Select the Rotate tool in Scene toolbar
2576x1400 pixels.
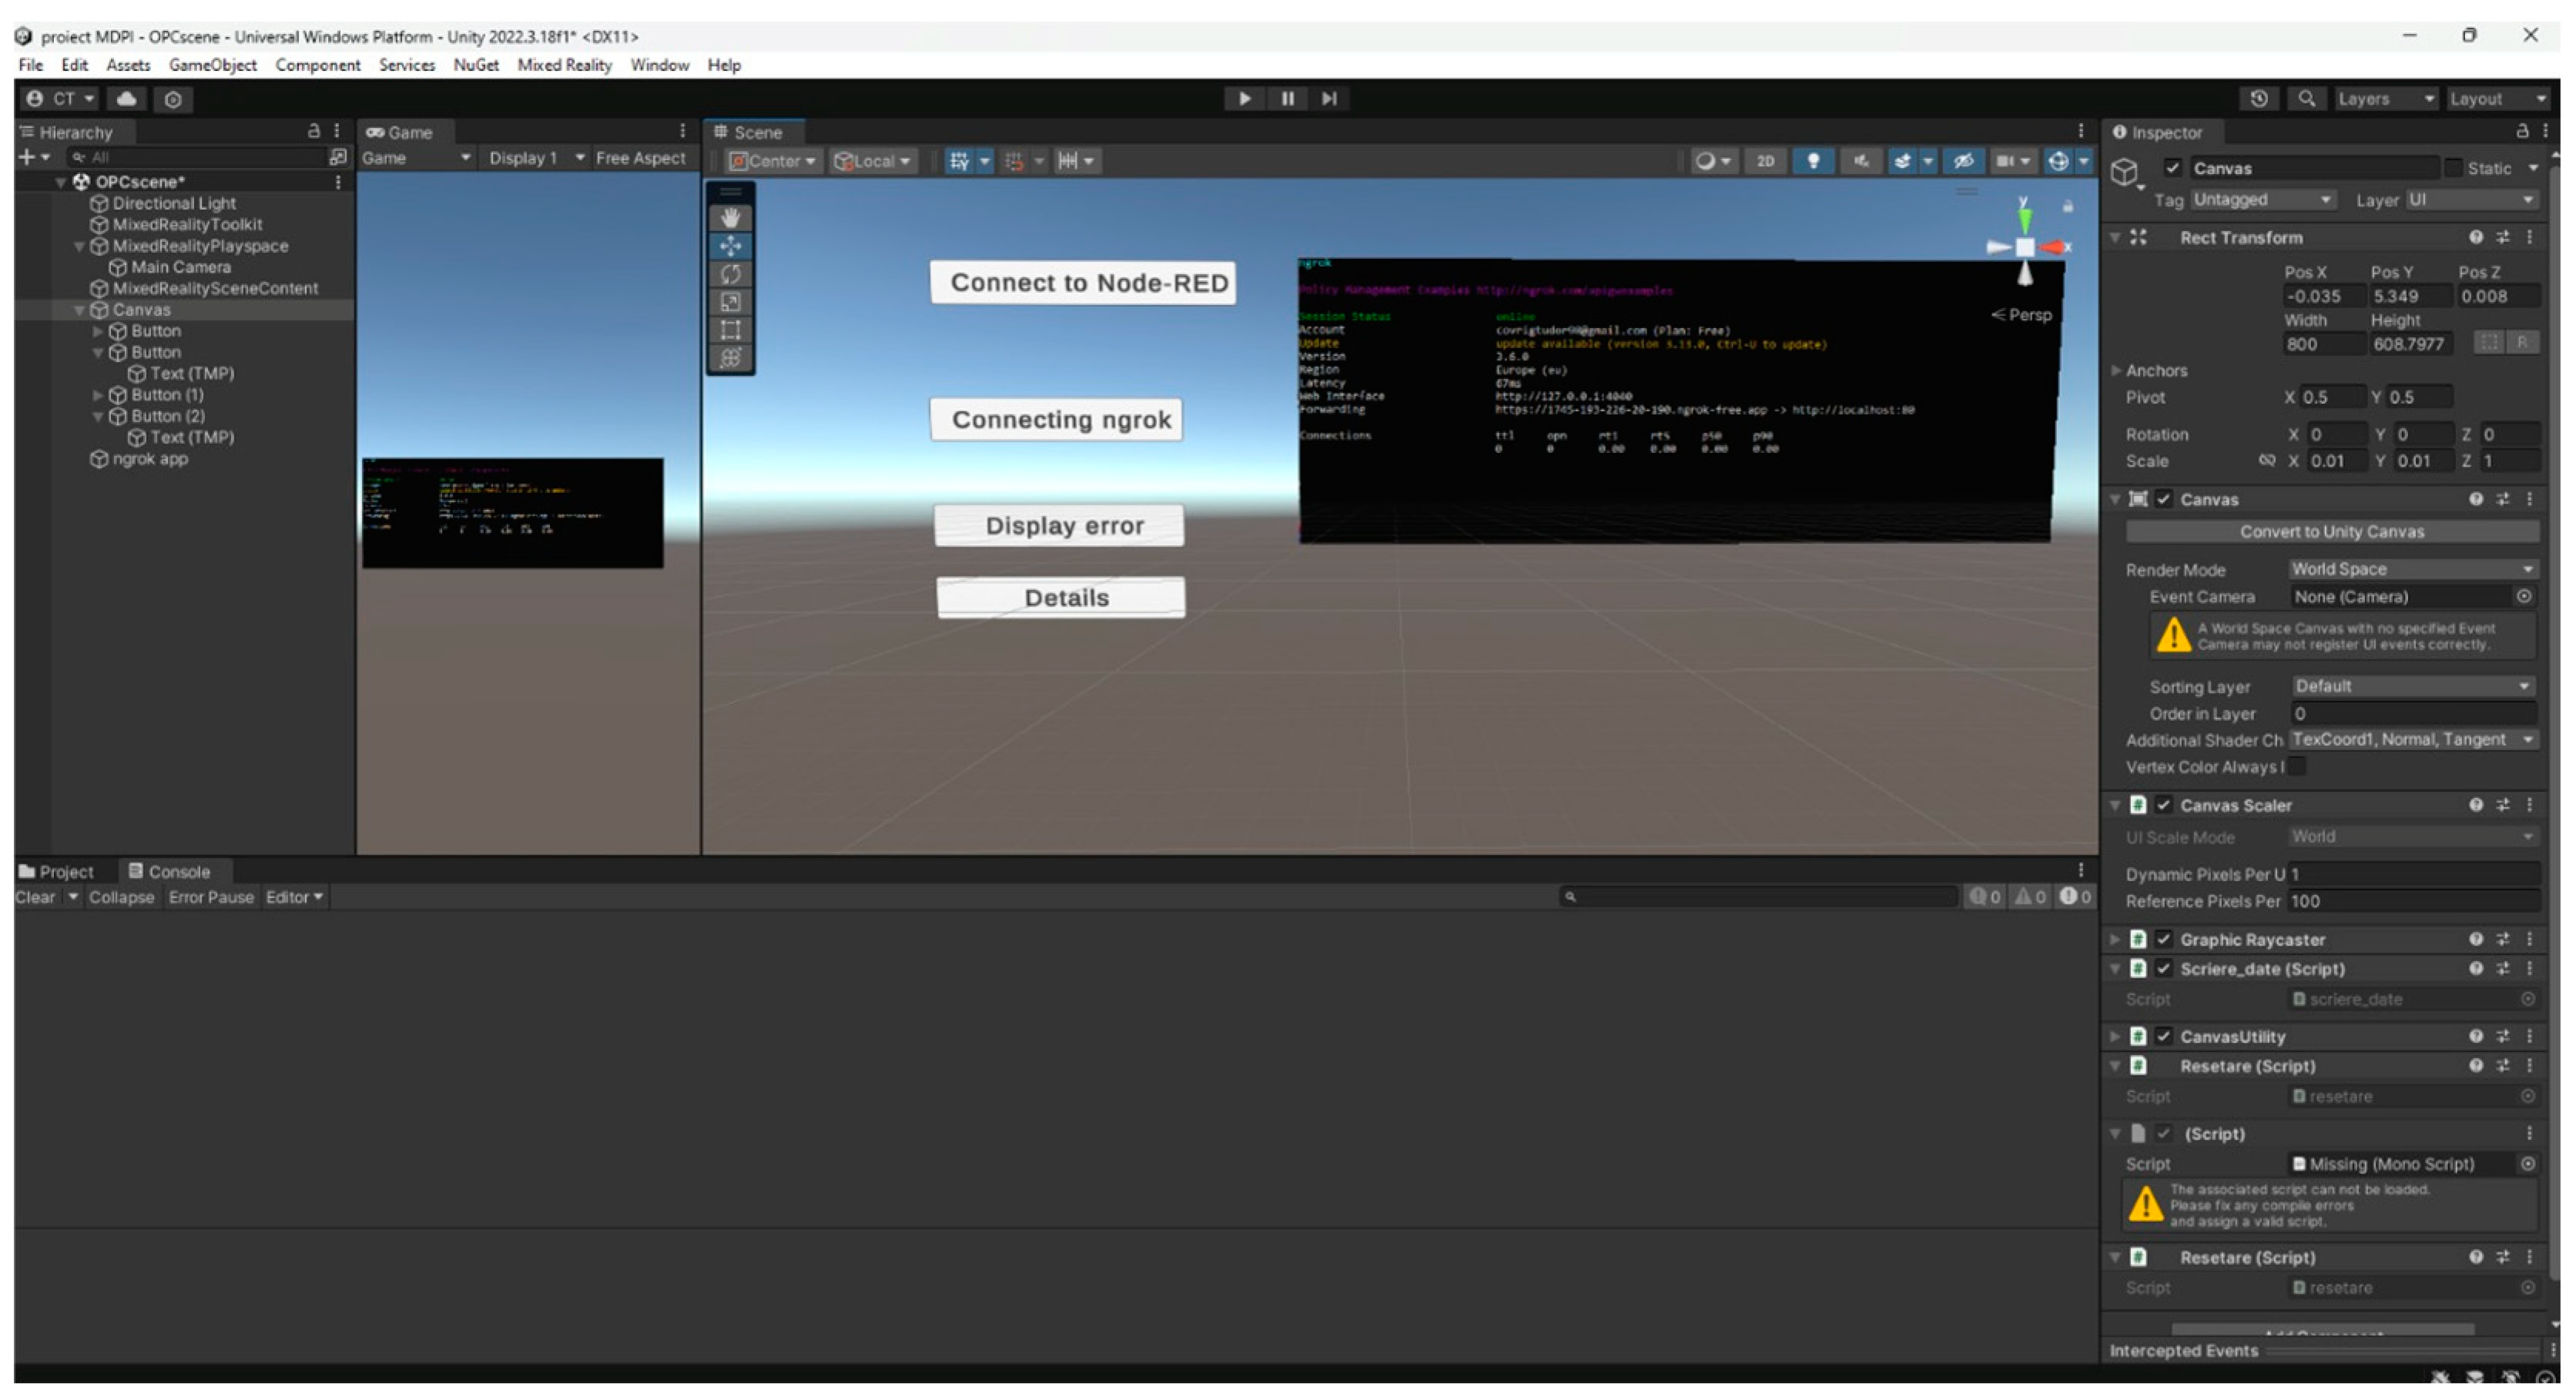point(730,274)
